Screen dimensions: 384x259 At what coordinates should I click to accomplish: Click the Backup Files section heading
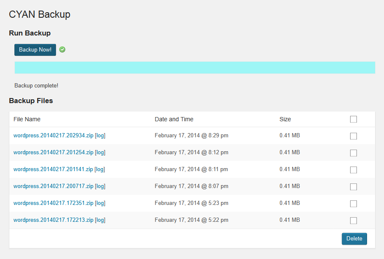(x=31, y=101)
